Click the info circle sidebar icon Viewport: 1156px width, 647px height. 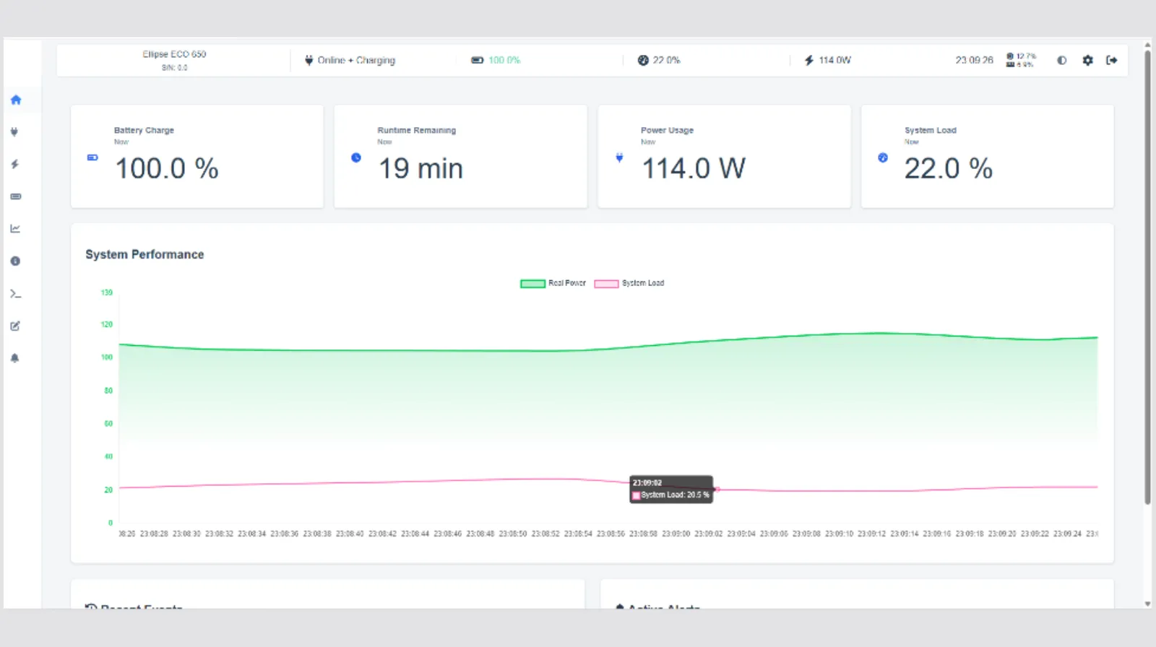[x=15, y=261]
